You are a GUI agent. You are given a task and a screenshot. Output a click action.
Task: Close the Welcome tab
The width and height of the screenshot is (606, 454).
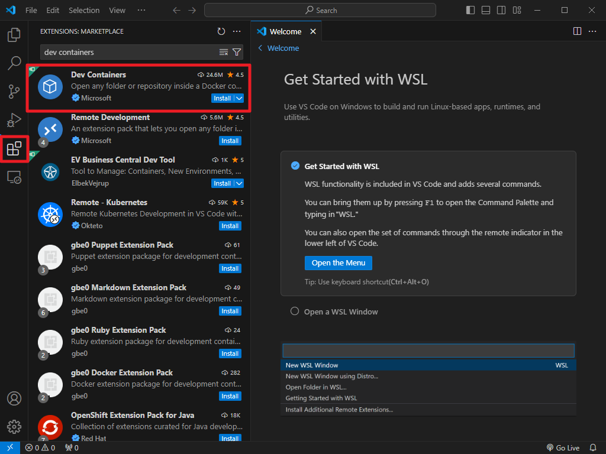(x=313, y=31)
